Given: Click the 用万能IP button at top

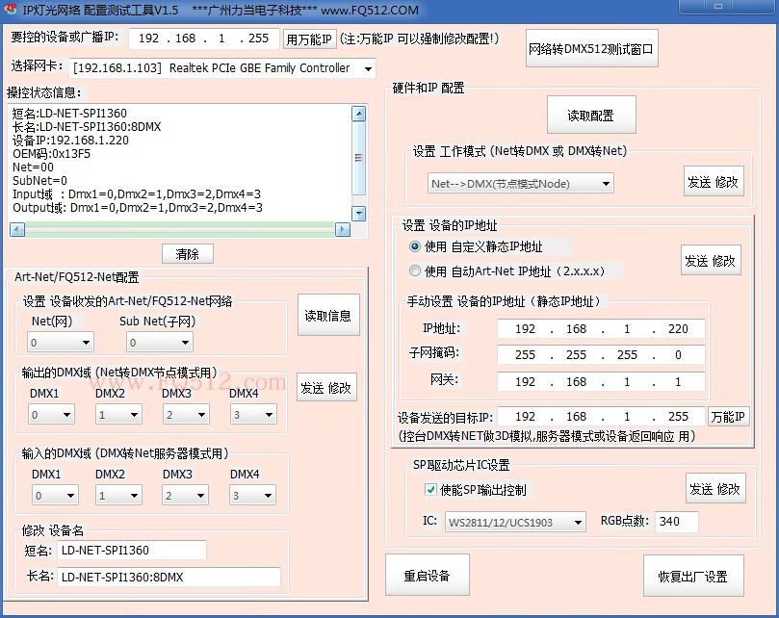Looking at the screenshot, I should pyautogui.click(x=309, y=39).
